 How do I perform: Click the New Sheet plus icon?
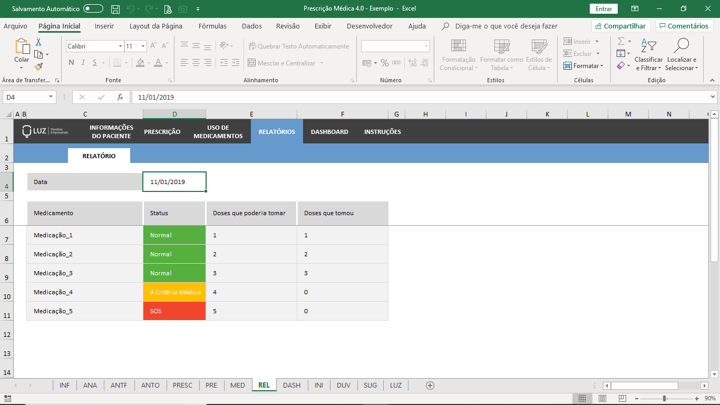coord(430,385)
